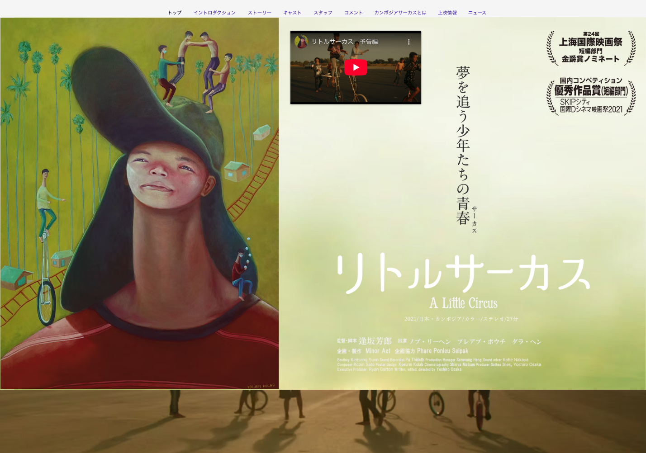Screen dimensions: 646x453
Task: View 上映情報 screening information
Action: coord(447,13)
